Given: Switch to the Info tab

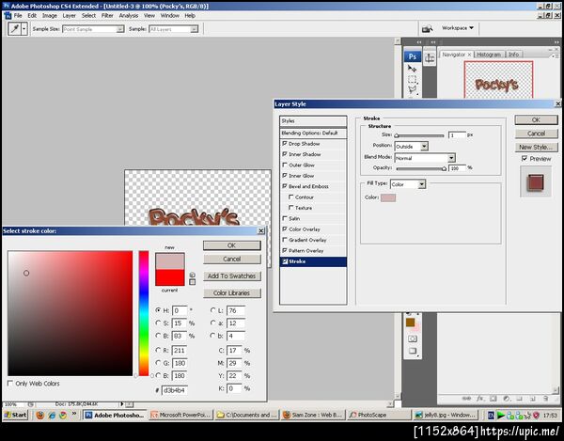Looking at the screenshot, I should click(513, 55).
